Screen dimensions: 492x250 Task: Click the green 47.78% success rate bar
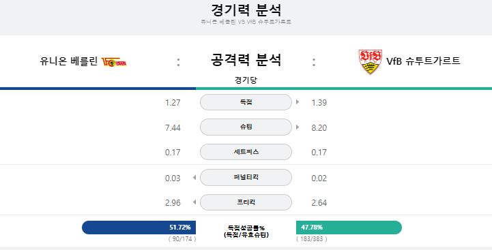tap(349, 228)
